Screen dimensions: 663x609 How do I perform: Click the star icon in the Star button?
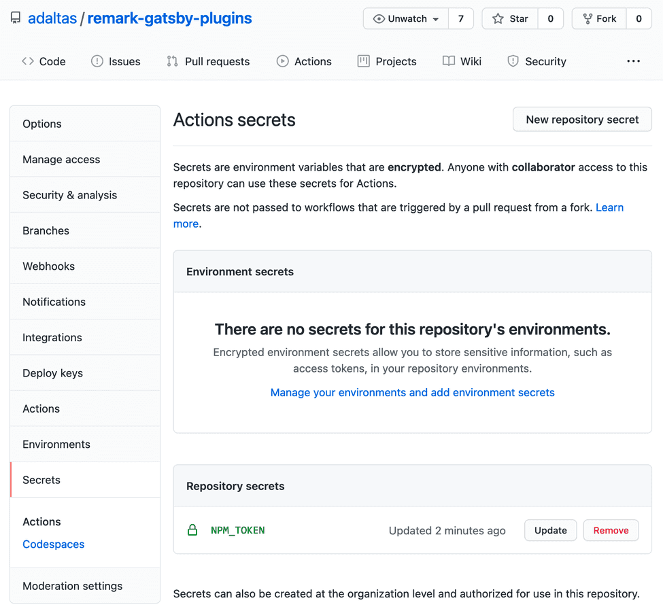[x=500, y=18]
